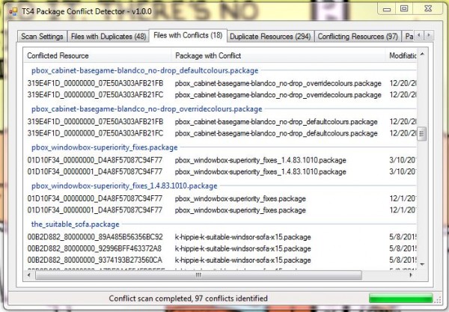This screenshot has height=312, width=449.
Task: Collapse pbox_windowbox-superiority_fixes.package group header
Action: pyautogui.click(x=104, y=147)
